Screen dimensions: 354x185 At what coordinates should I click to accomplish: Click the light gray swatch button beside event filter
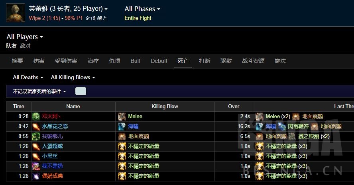81,91
